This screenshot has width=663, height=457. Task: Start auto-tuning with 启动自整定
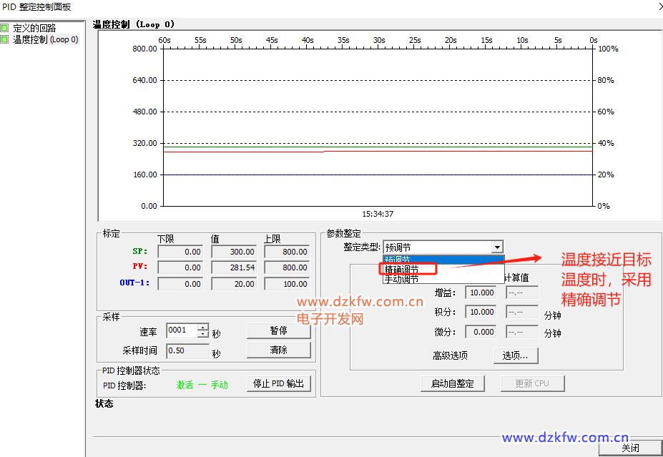tap(452, 383)
